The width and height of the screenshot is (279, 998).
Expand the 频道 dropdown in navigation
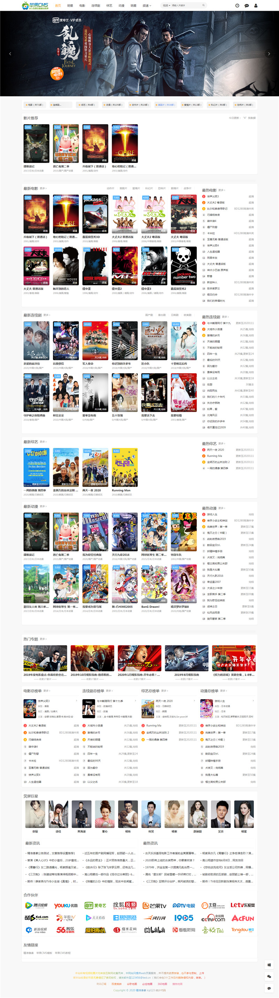[x=147, y=6]
